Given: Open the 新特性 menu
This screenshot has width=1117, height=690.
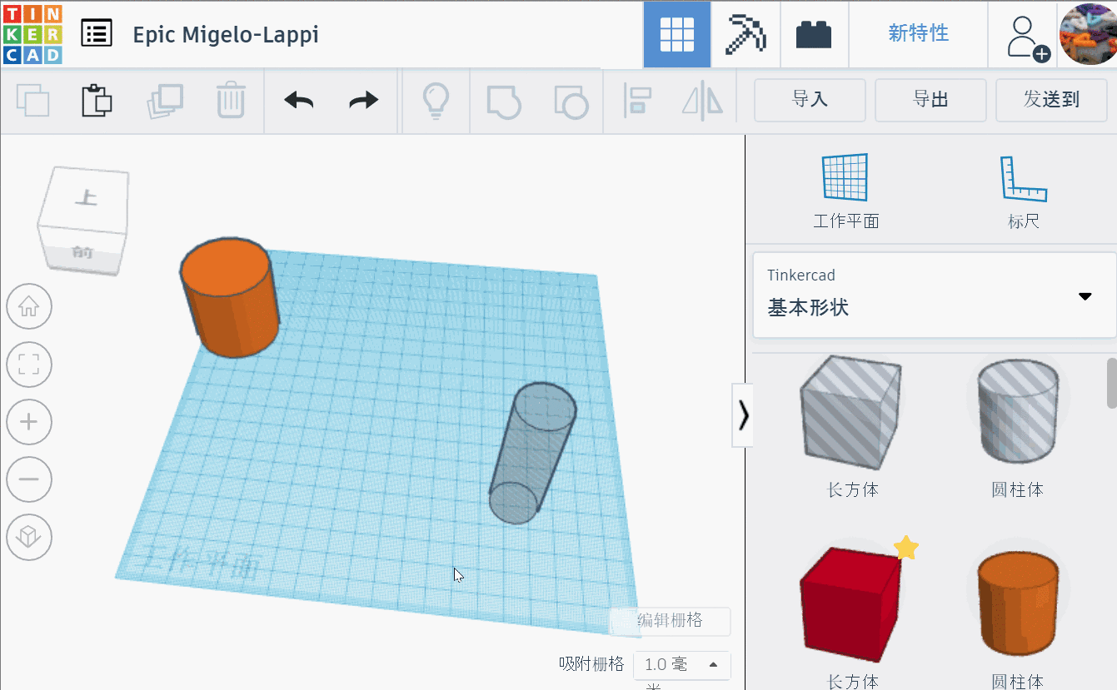Looking at the screenshot, I should [x=918, y=34].
